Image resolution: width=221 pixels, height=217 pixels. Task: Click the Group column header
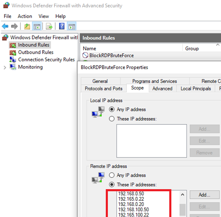pos(192,48)
